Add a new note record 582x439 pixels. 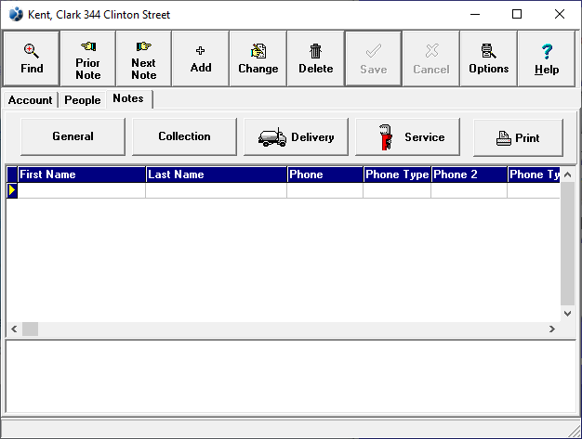[201, 58]
